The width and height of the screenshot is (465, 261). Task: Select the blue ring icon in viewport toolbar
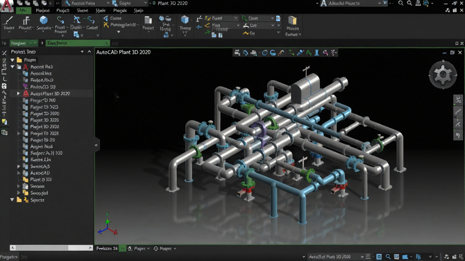[265, 53]
